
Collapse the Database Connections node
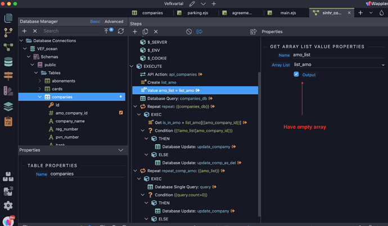(21, 40)
